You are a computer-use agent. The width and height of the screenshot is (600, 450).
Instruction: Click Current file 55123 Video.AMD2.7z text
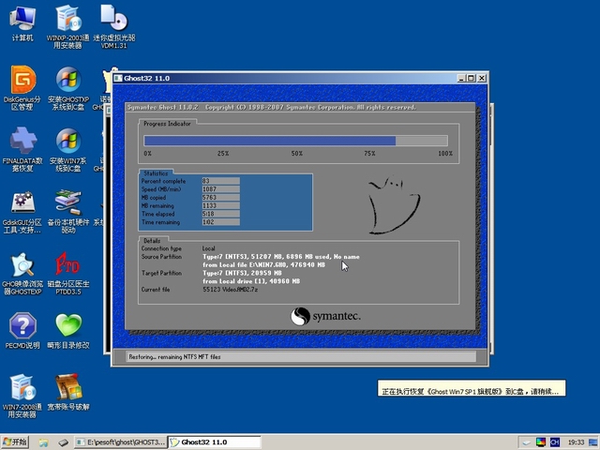pyautogui.click(x=231, y=290)
